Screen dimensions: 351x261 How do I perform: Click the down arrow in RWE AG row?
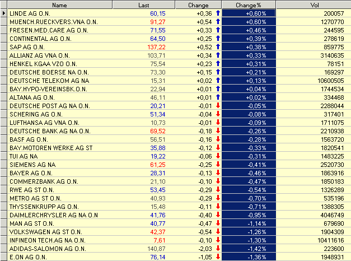218,190
